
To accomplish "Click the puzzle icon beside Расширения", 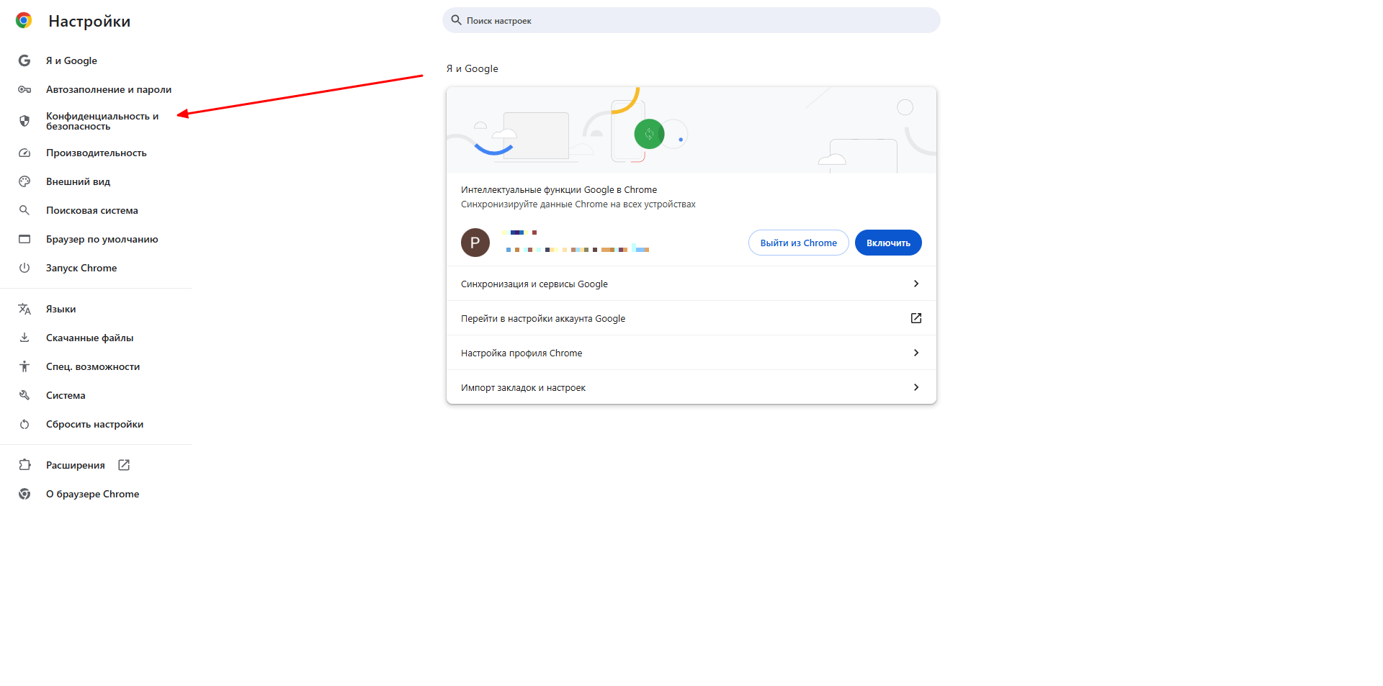I will point(24,465).
